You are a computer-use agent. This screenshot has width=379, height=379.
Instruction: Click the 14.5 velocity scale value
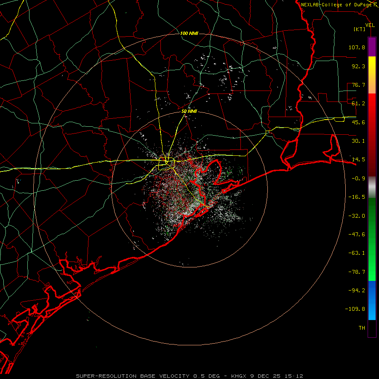point(358,160)
